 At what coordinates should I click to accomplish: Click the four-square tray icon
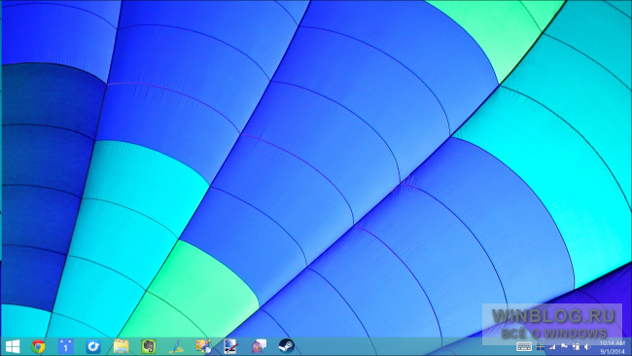pyautogui.click(x=541, y=346)
